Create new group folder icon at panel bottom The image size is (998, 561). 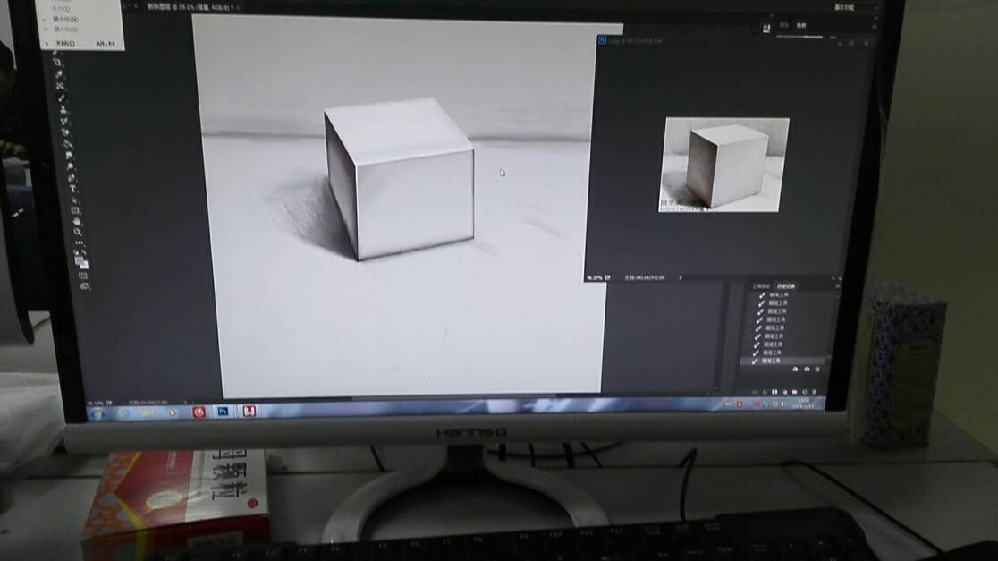tap(794, 392)
